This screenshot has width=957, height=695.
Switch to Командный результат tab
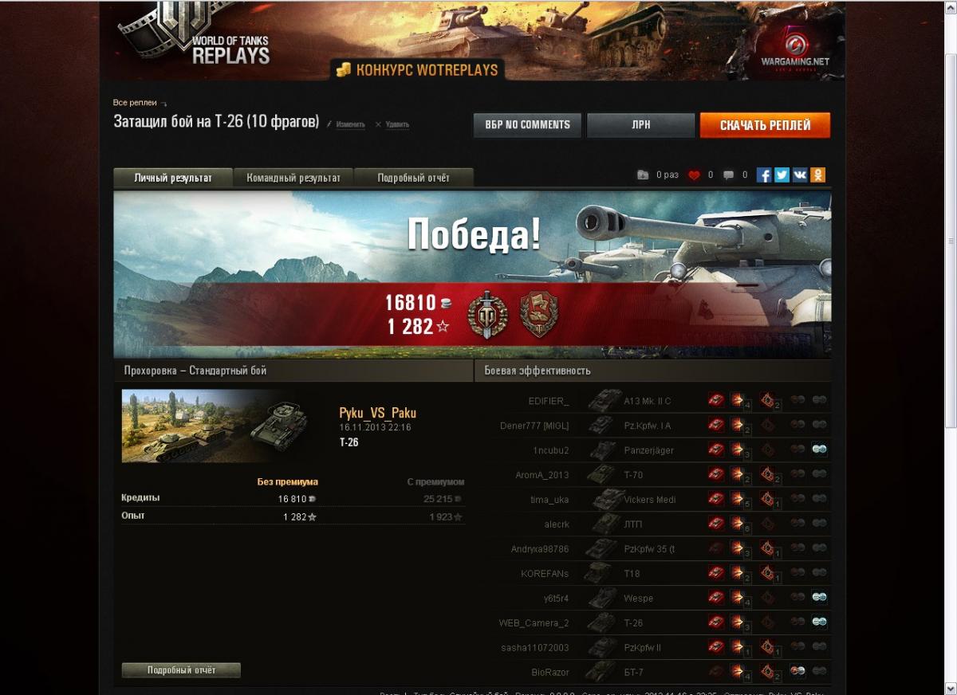pyautogui.click(x=293, y=178)
